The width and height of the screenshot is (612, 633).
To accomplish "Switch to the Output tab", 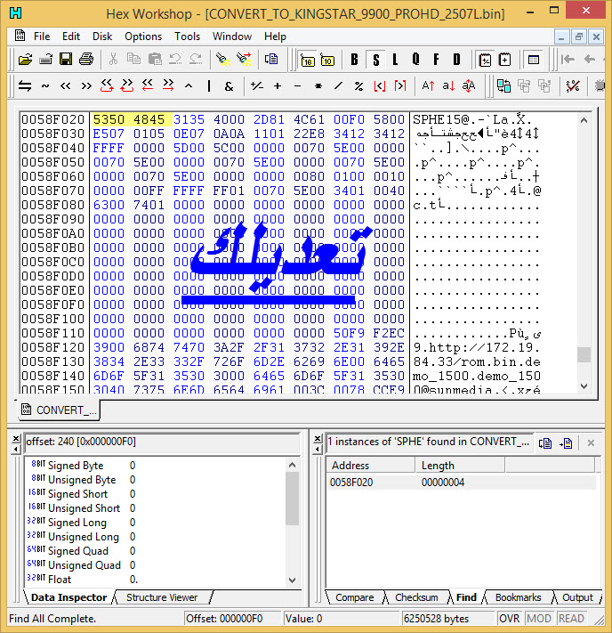I will click(577, 597).
